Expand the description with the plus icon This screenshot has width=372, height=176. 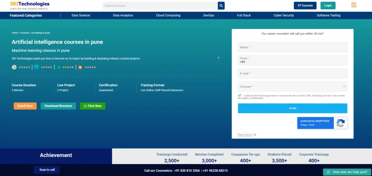click(x=218, y=58)
